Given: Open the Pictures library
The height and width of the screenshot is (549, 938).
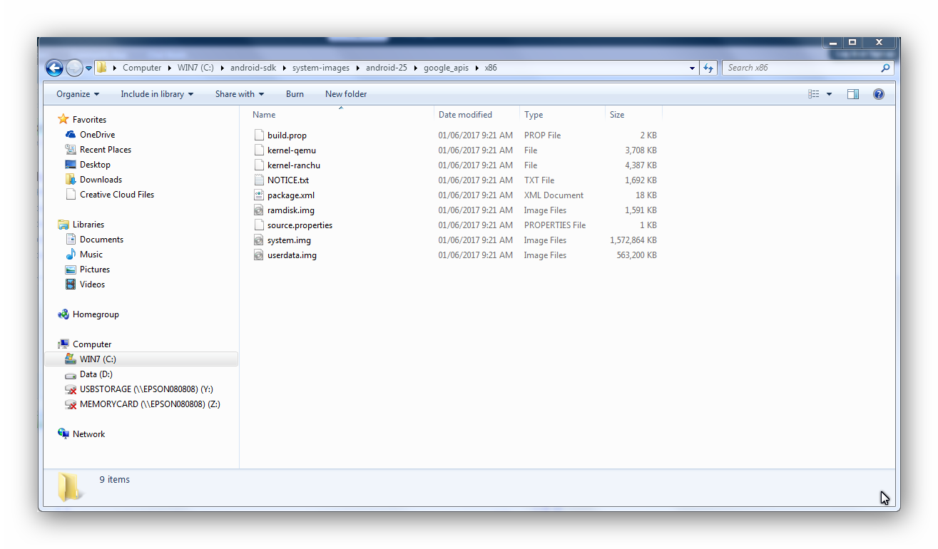Looking at the screenshot, I should tap(95, 270).
